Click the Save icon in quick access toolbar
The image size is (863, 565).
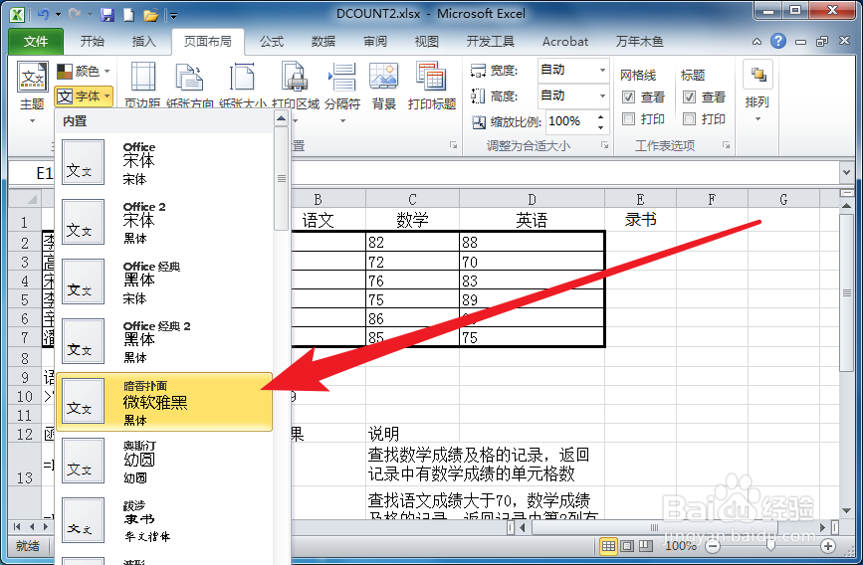[108, 15]
